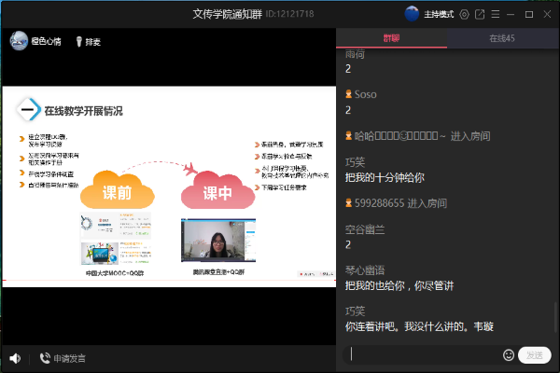Open the settings gear in title bar
This screenshot has width=560, height=373.
[464, 14]
